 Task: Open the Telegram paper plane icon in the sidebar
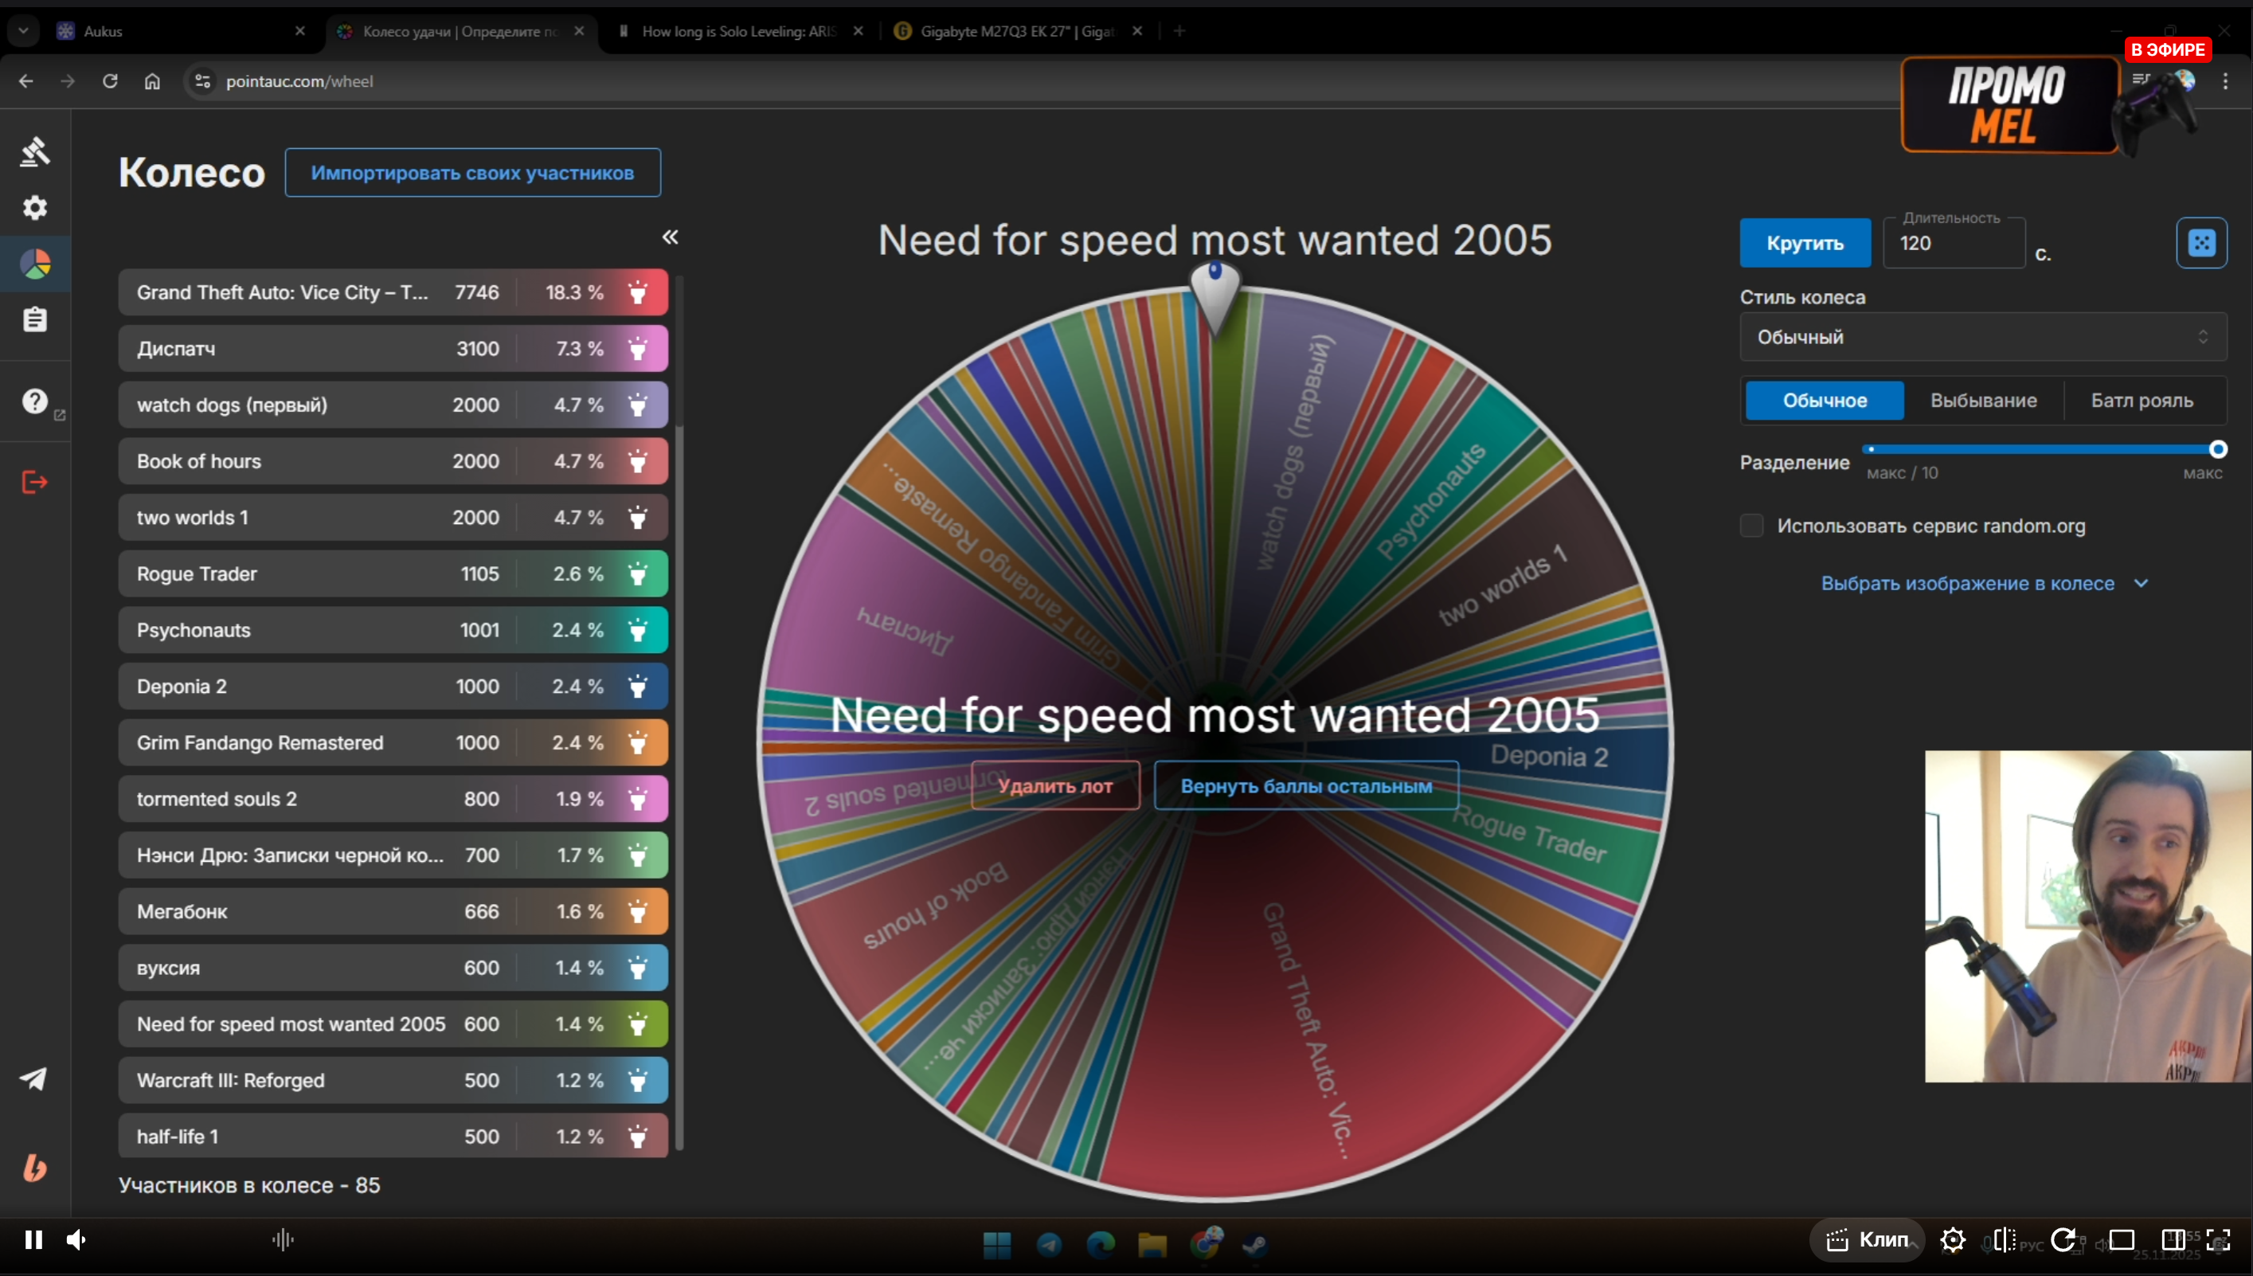click(x=33, y=1078)
